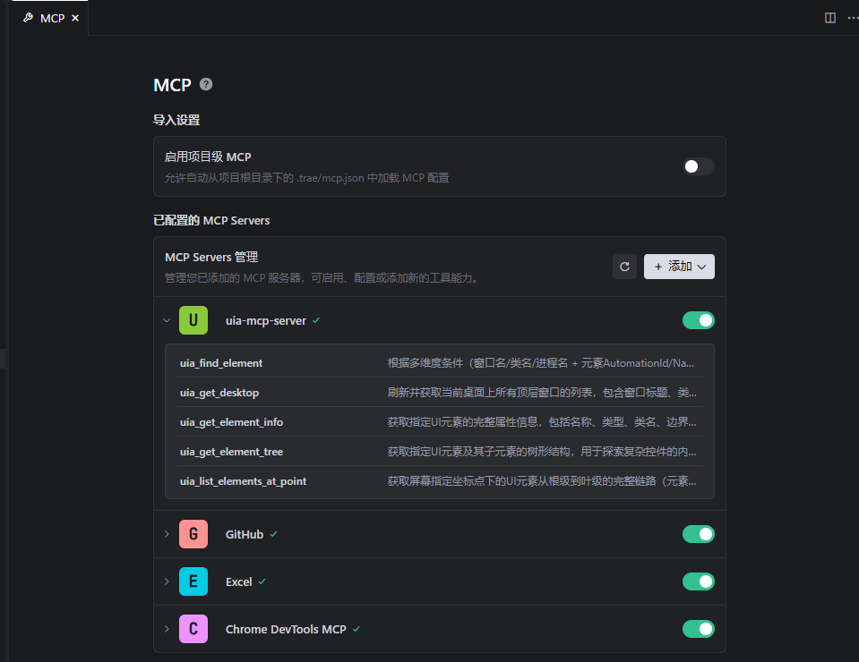Viewport: 859px width, 662px height.
Task: Click the 导入设置 section heading
Action: tap(176, 121)
